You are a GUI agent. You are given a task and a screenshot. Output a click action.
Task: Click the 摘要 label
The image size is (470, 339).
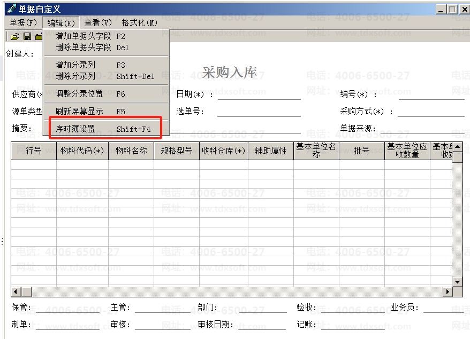point(21,129)
